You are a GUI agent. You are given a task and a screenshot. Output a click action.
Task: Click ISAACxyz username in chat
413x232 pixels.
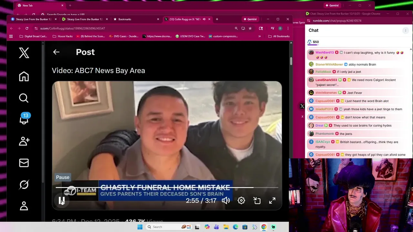(322, 142)
